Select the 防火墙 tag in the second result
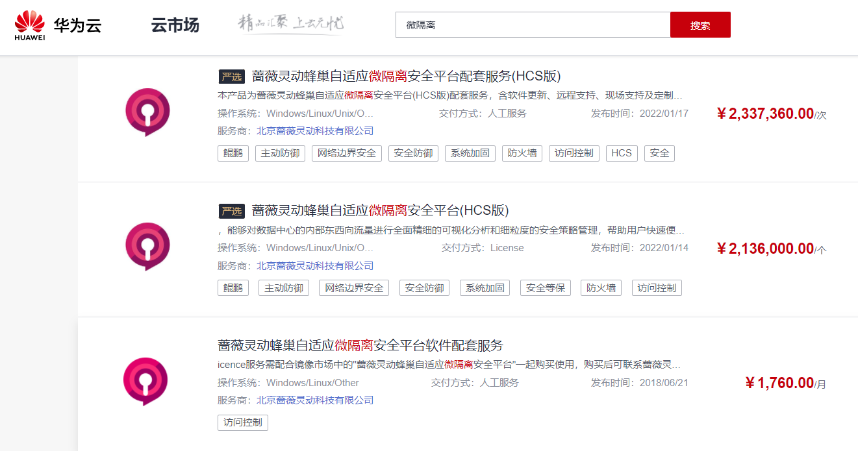The image size is (858, 451). pos(601,288)
